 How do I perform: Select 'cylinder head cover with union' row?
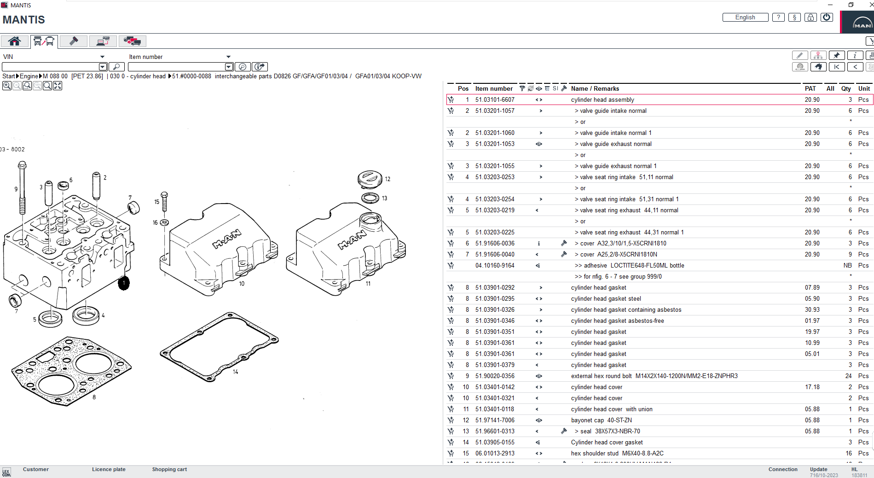tap(660, 409)
